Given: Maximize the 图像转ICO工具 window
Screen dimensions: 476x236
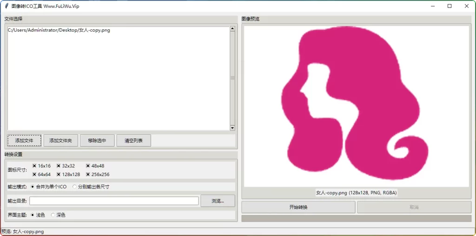Looking at the screenshot, I should 450,6.
